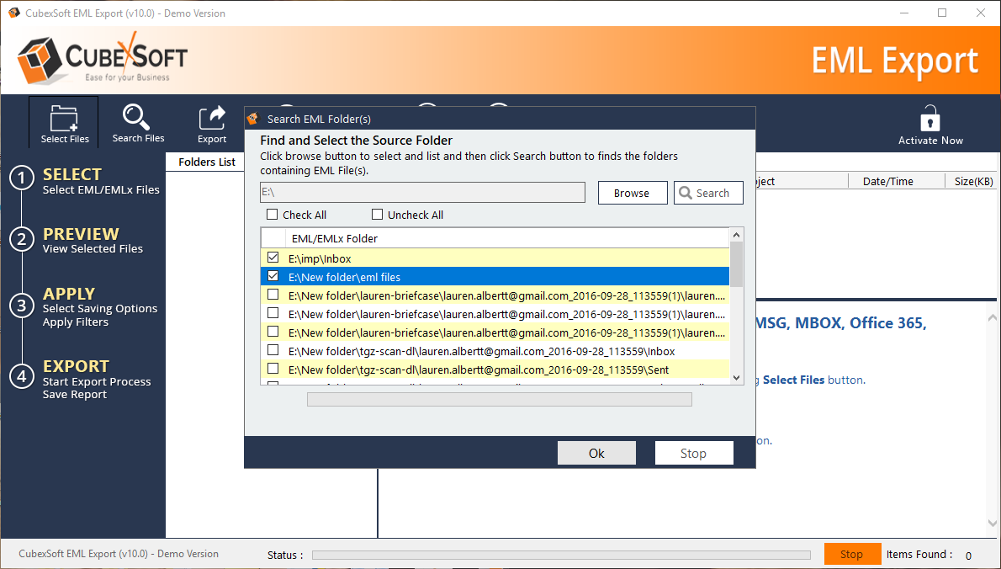1001x569 pixels.
Task: Click the search progress bar in dialog
Action: click(499, 400)
